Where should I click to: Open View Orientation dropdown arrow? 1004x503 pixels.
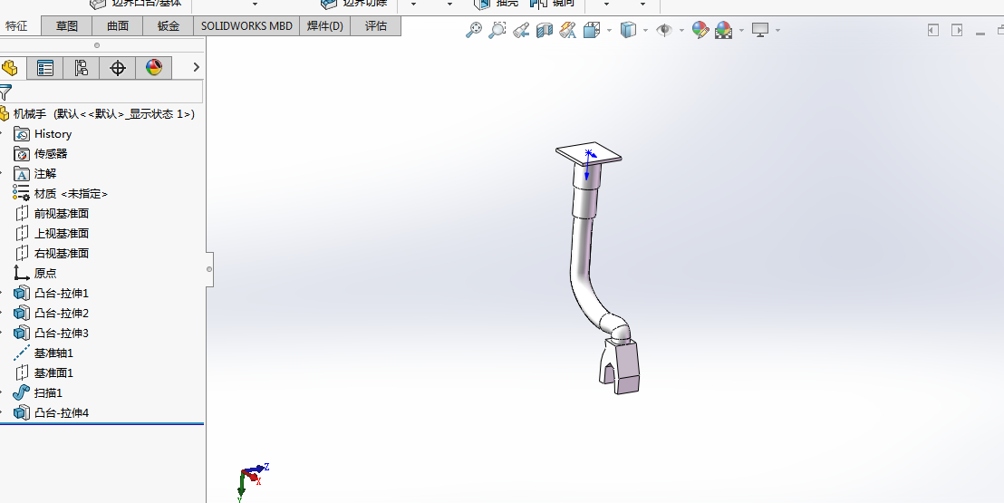click(x=609, y=30)
